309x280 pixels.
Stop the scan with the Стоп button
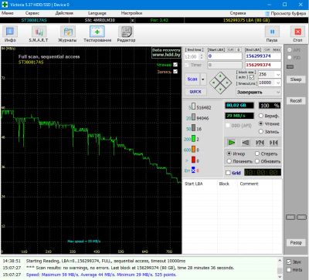click(x=297, y=34)
